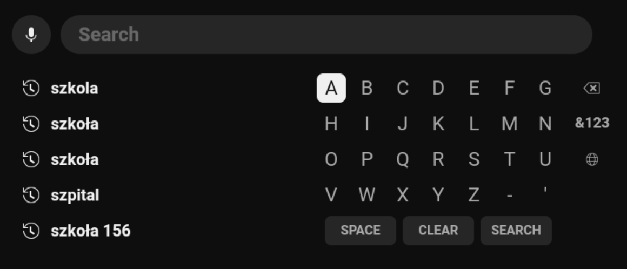
Task: Select the szpital search suggestion
Action: pyautogui.click(x=75, y=195)
